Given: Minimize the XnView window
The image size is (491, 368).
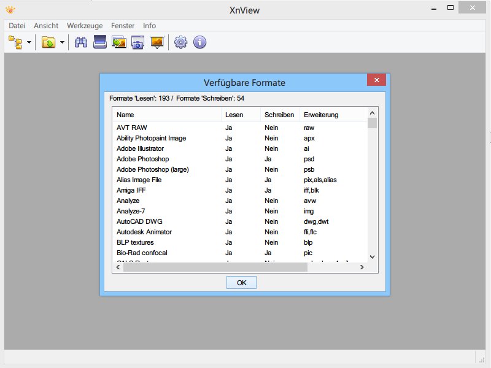Looking at the screenshot, I should (434, 9).
